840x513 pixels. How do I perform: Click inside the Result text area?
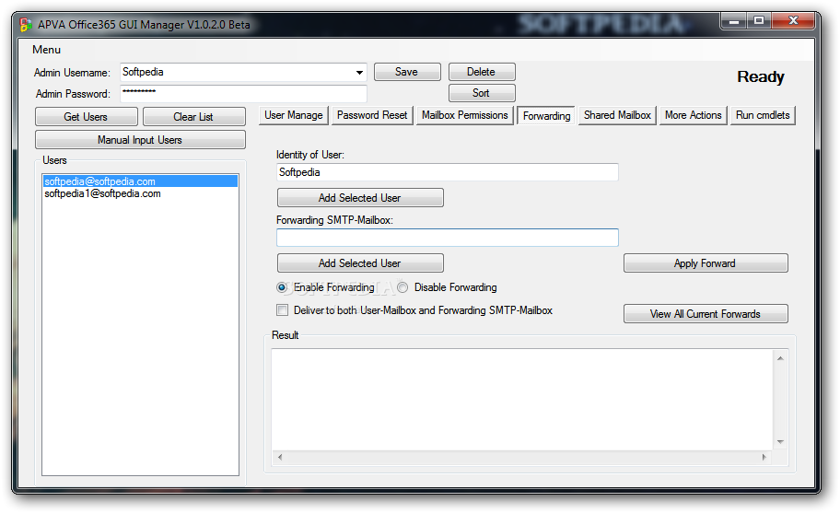coord(522,400)
